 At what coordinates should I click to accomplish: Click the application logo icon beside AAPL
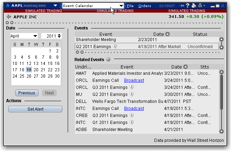point(7,6)
